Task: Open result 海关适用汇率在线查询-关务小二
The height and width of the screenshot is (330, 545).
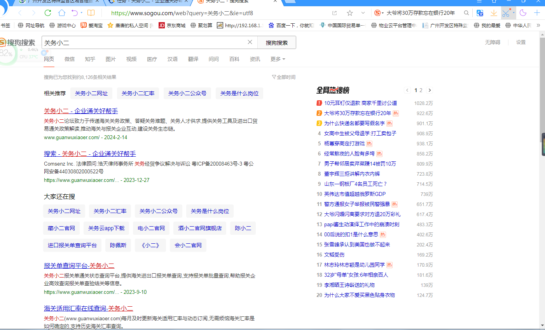Action: point(88,308)
